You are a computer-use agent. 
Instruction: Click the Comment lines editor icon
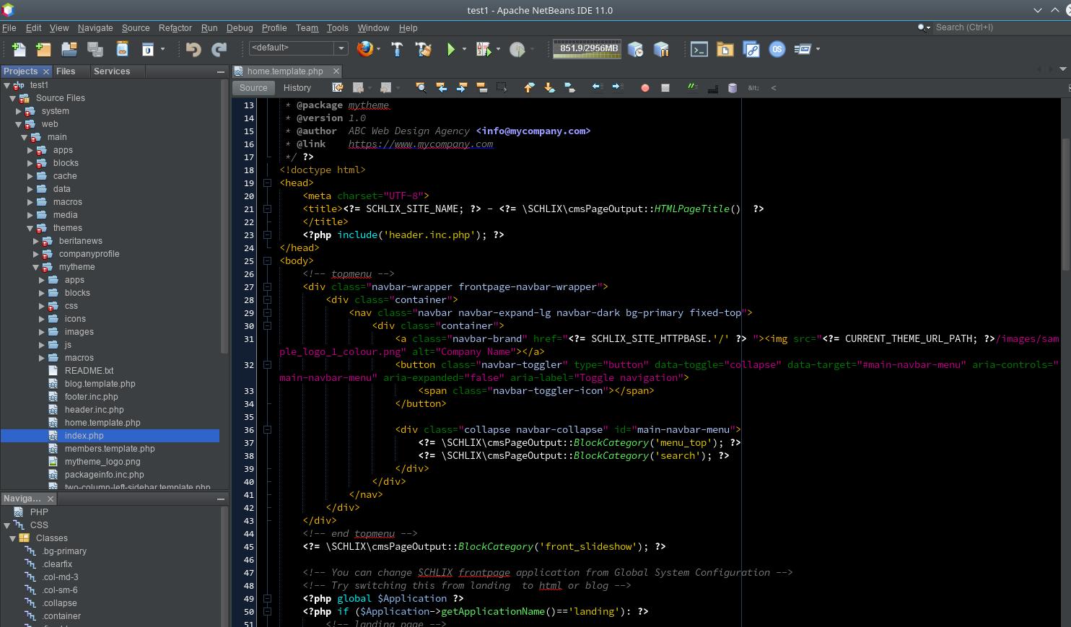click(692, 87)
